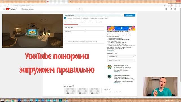Go back using browser back arrow
The image size is (181, 102).
click(x=2, y=5)
